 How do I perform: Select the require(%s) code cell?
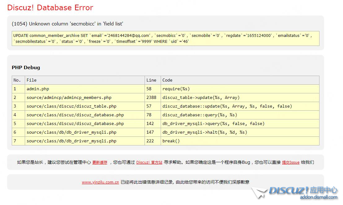[x=240, y=89]
